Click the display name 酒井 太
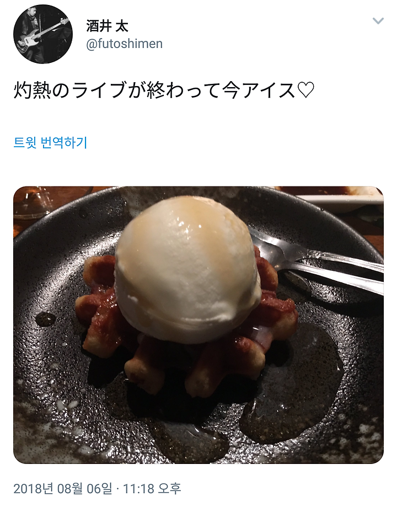The height and width of the screenshot is (507, 397). (x=107, y=26)
